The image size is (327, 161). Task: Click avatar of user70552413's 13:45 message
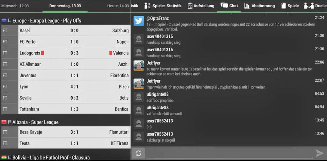click(x=139, y=123)
